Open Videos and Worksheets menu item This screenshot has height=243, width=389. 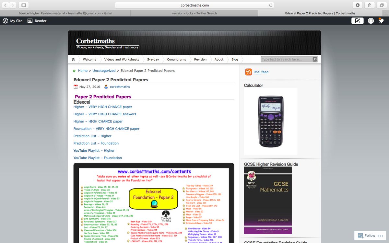[122, 59]
